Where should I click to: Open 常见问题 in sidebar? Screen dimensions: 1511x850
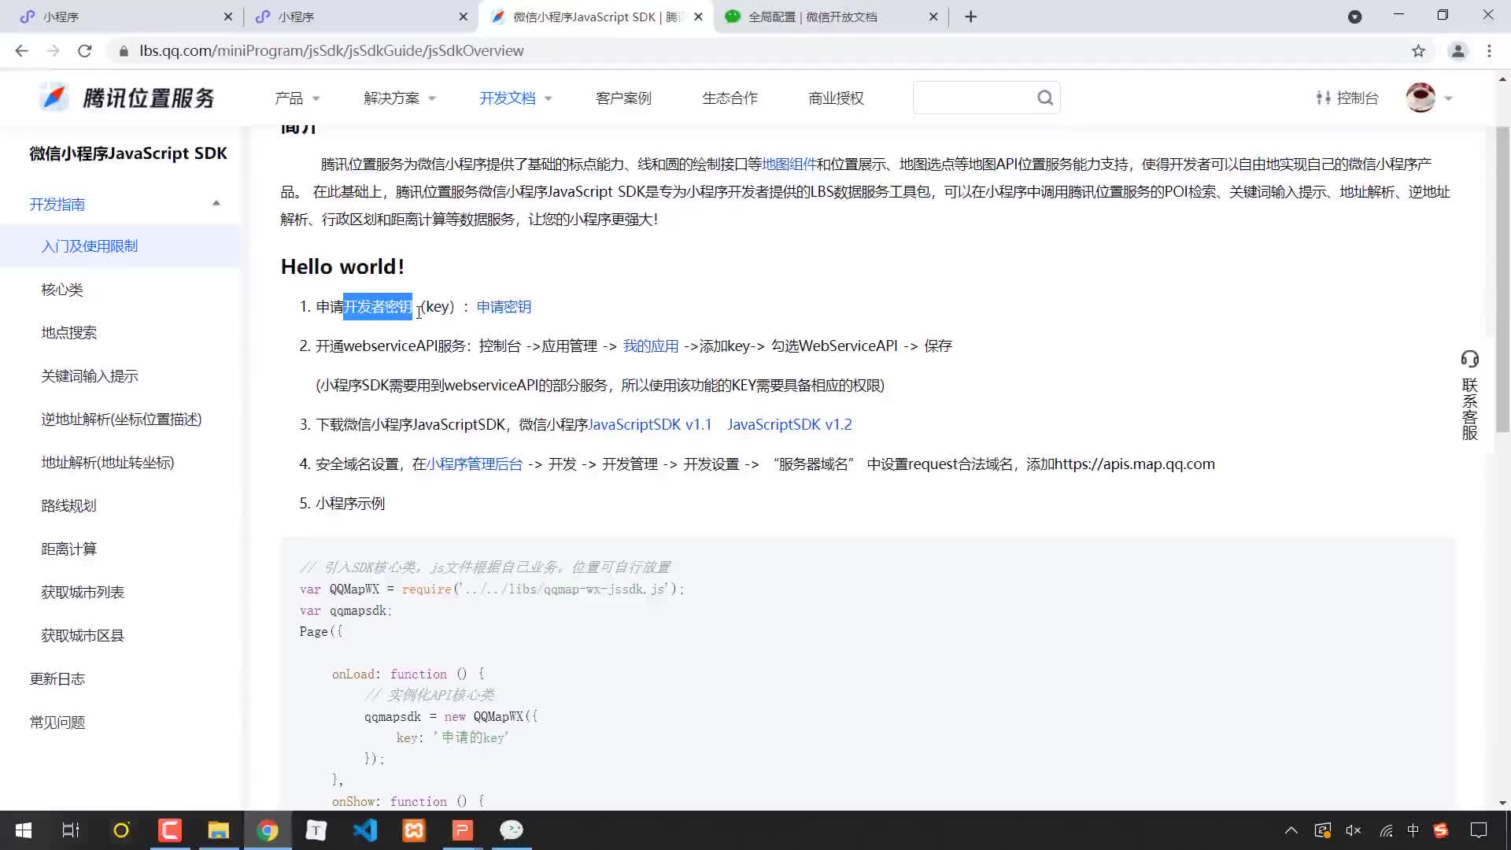[x=57, y=722]
